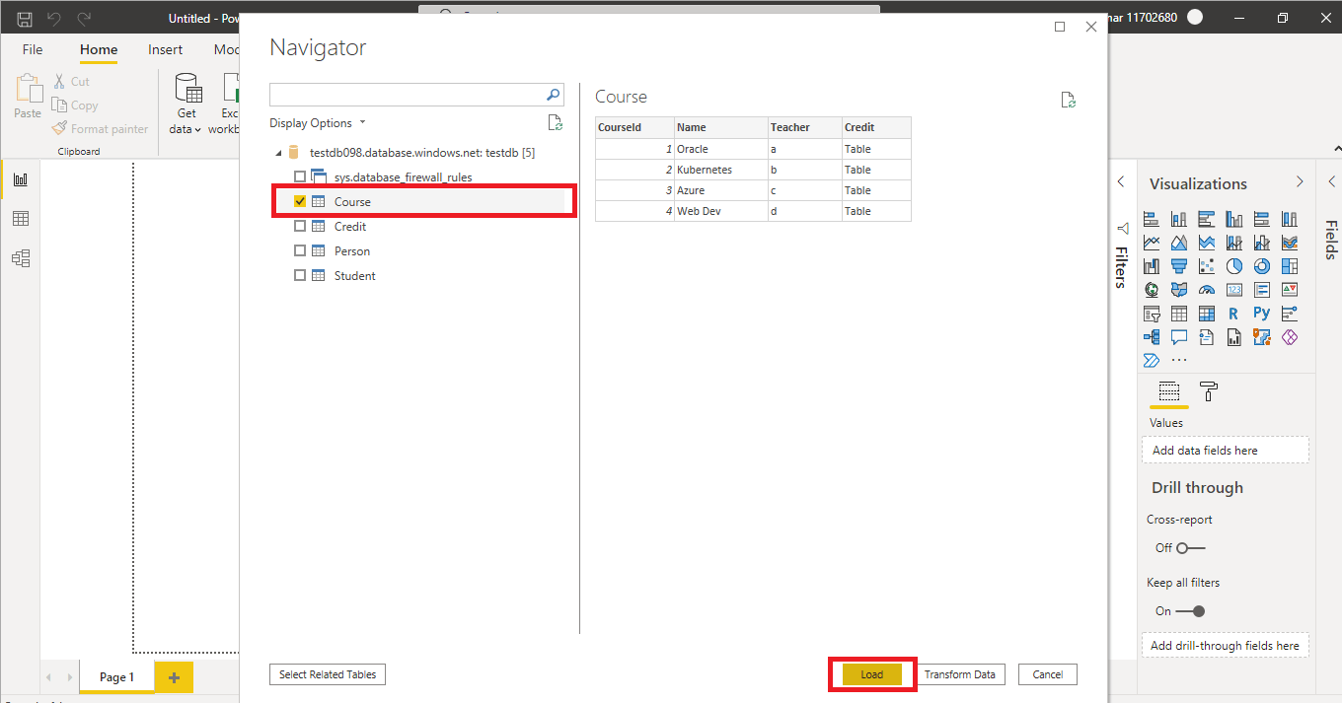Choose the Map visualization
This screenshot has width=1342, height=703.
(1152, 289)
